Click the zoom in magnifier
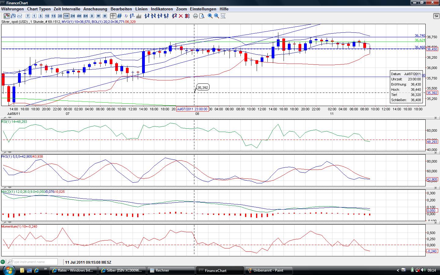The height and width of the screenshot is (275, 440). (x=210, y=16)
